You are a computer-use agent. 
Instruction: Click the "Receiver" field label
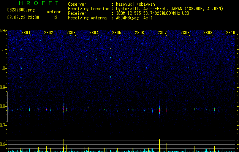point(77,13)
